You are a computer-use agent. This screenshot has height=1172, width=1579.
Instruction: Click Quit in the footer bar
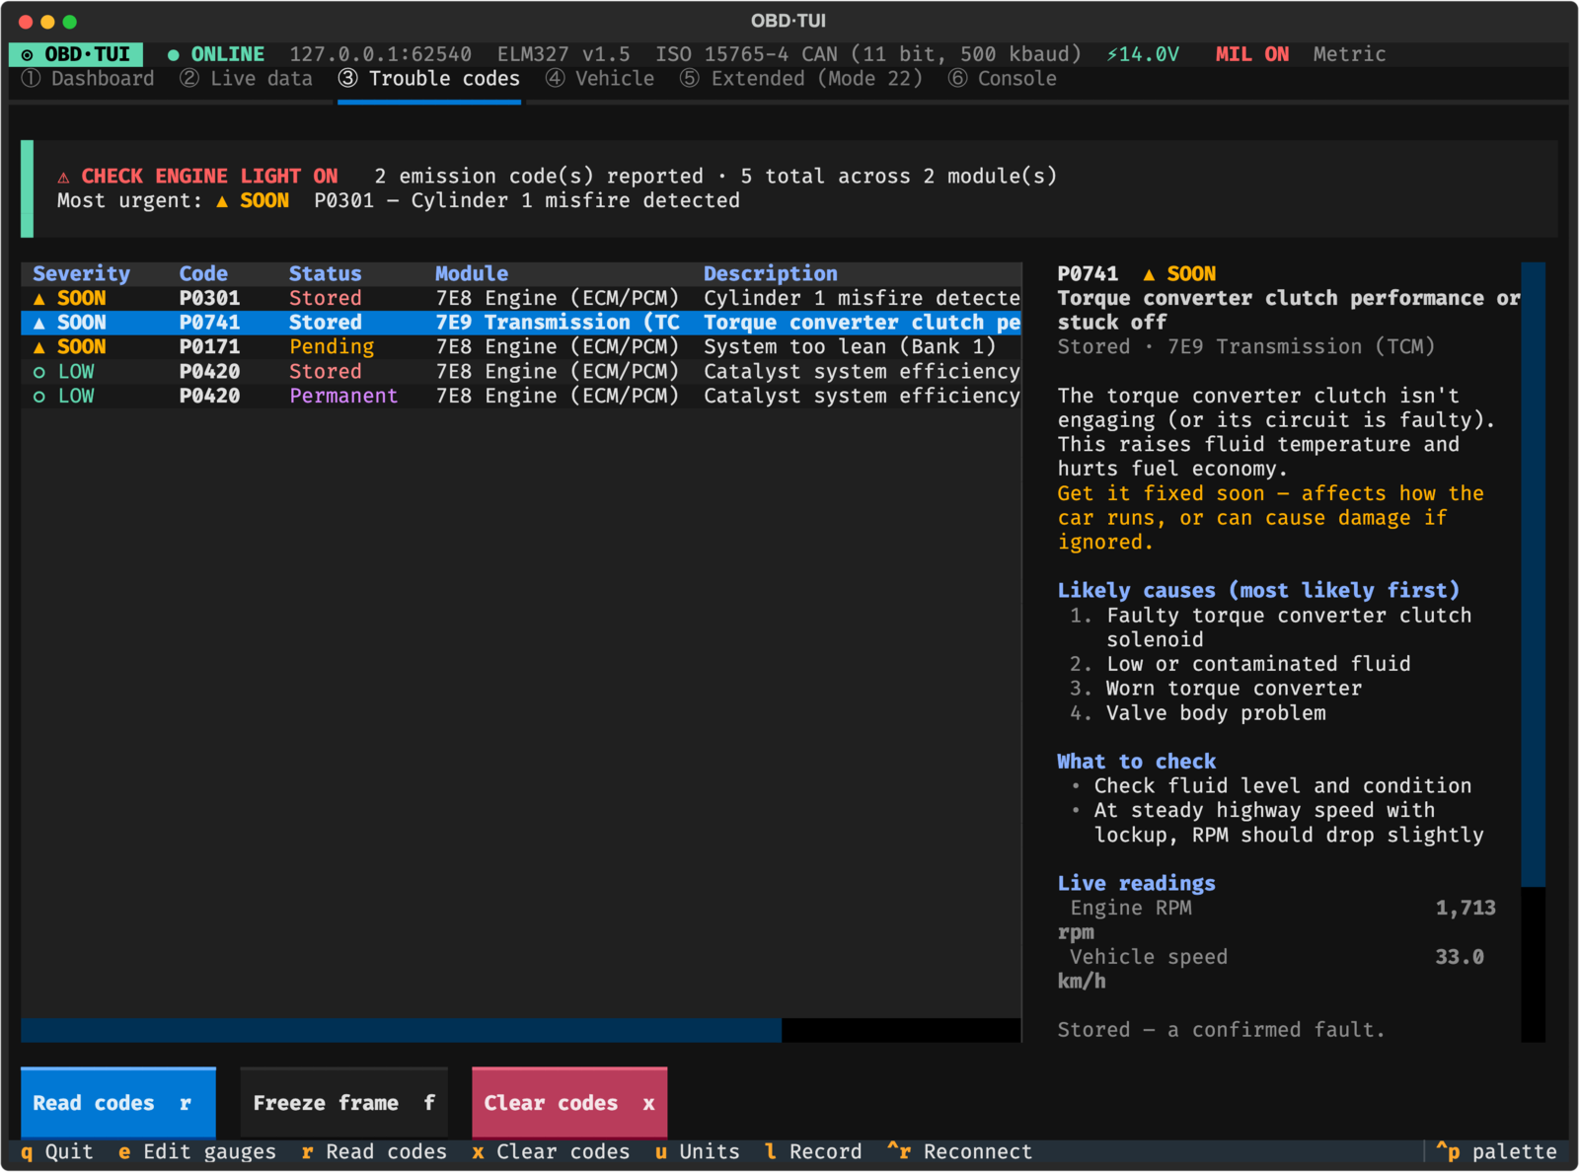click(57, 1151)
